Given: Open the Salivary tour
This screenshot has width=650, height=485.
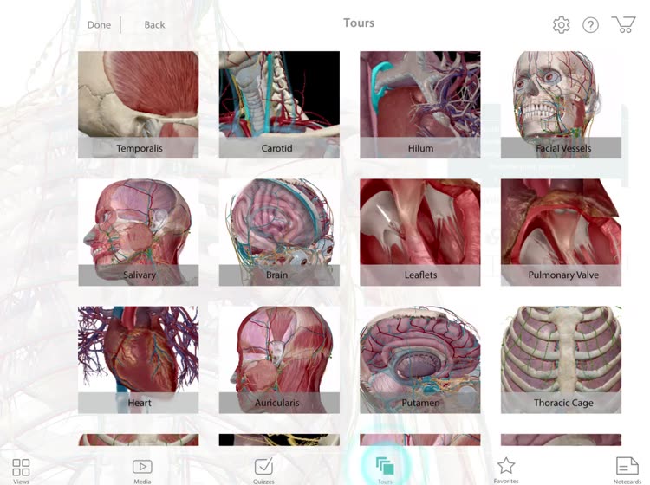Looking at the screenshot, I should coord(139,232).
